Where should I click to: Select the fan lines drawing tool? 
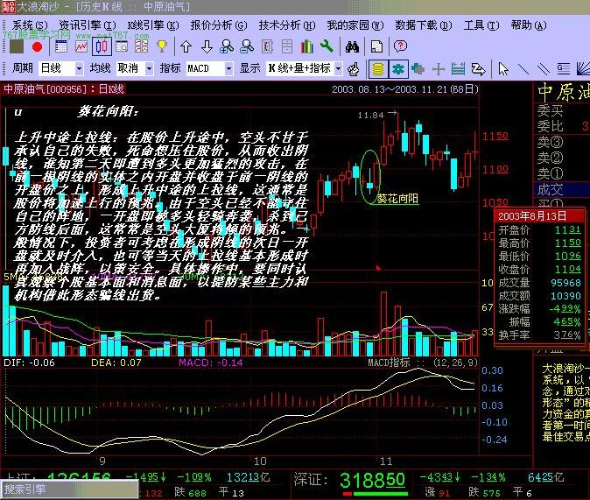pyautogui.click(x=583, y=69)
